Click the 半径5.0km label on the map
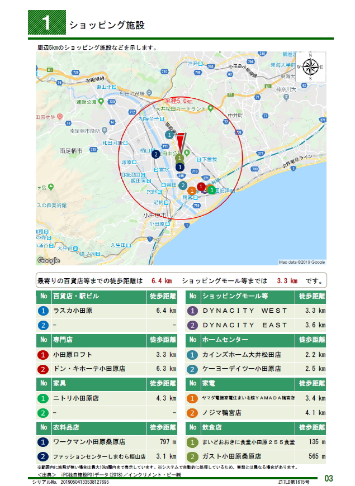This screenshot has height=486, width=355. [x=179, y=101]
